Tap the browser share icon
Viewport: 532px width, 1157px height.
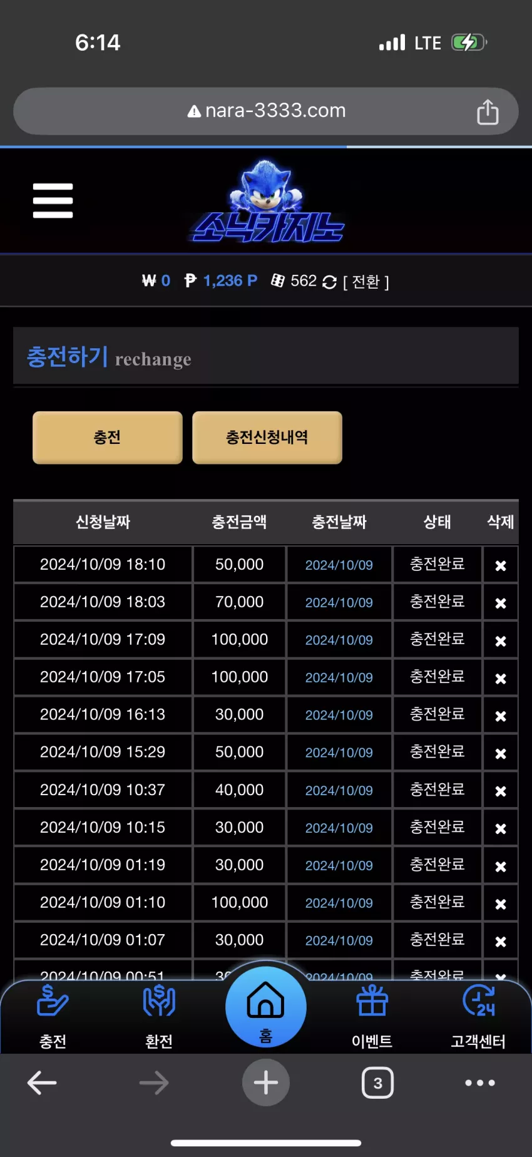pyautogui.click(x=488, y=111)
